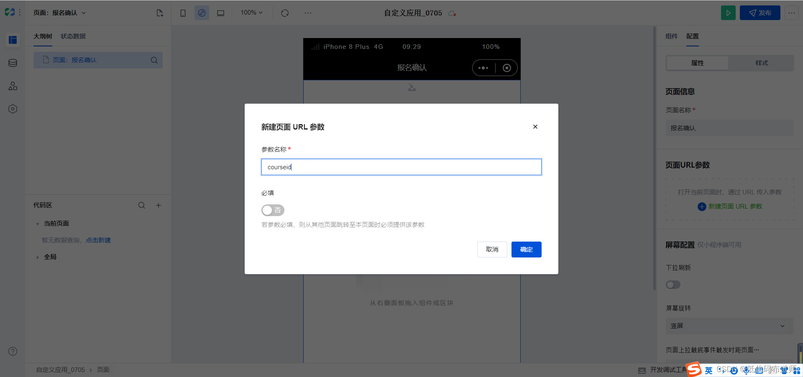Collapse the 当前页面 tree section
Image resolution: width=803 pixels, height=377 pixels.
(x=38, y=224)
